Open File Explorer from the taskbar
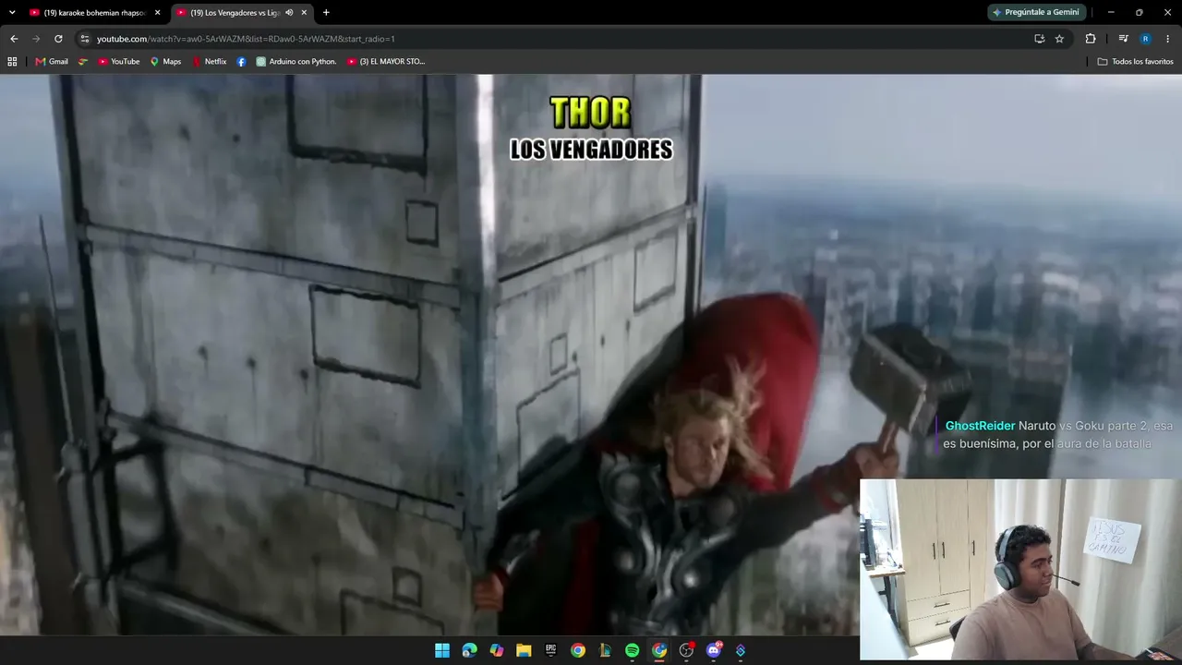Screen dimensions: 1182x665 [524, 650]
